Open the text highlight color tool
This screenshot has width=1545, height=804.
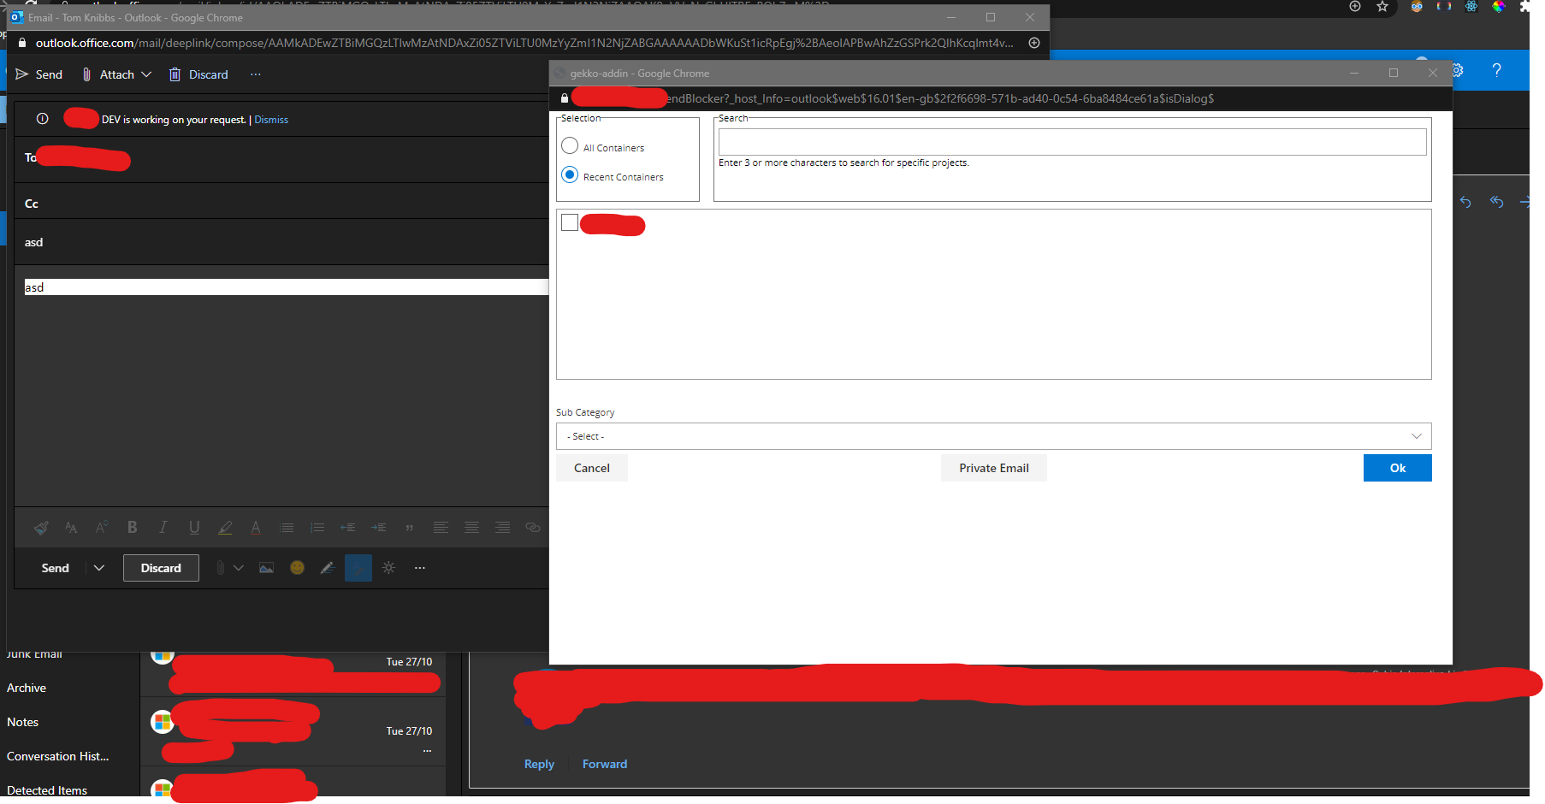click(x=225, y=528)
